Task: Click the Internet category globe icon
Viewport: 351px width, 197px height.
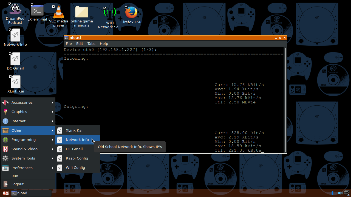Action: pyautogui.click(x=5, y=121)
